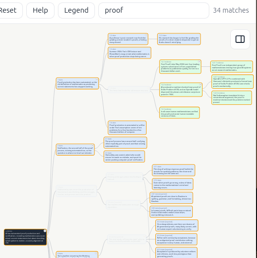Image resolution: width=257 pixels, height=258 pixels.
Task: Collapse the 'A professor's post research' node
Action: click(146, 35)
